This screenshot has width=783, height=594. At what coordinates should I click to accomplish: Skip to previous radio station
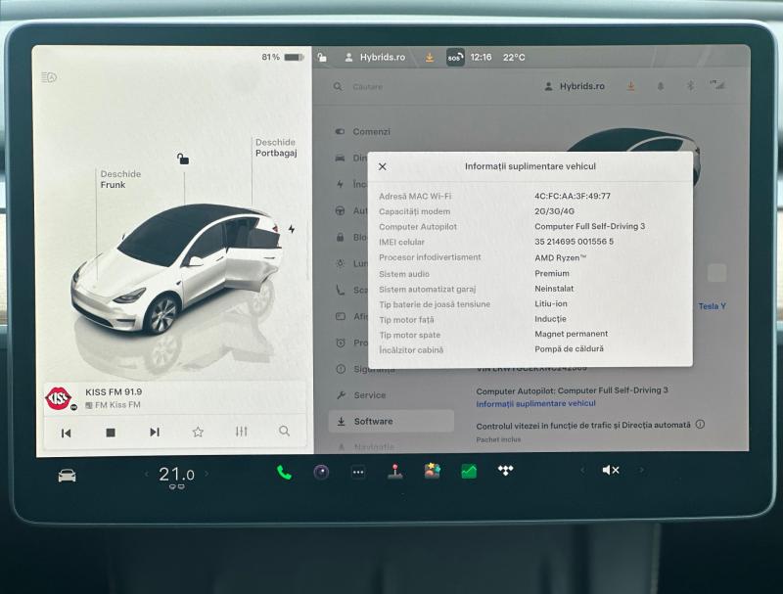pos(66,433)
